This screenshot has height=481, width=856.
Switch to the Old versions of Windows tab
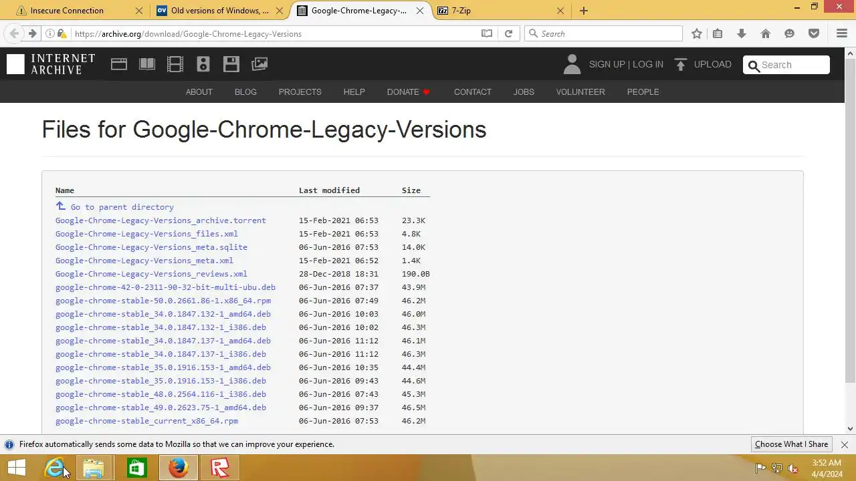(219, 11)
